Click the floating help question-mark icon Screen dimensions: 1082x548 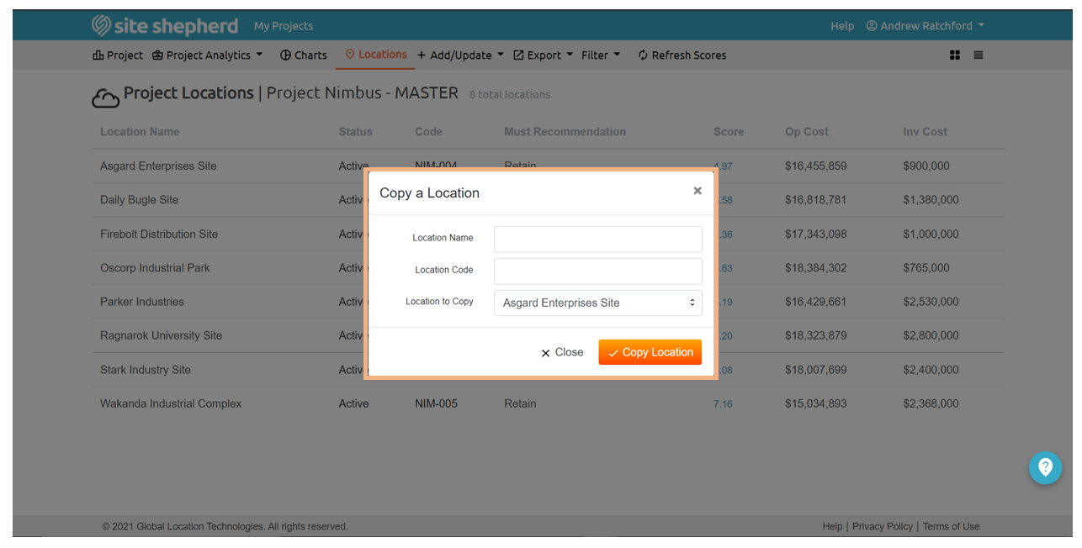[1045, 467]
